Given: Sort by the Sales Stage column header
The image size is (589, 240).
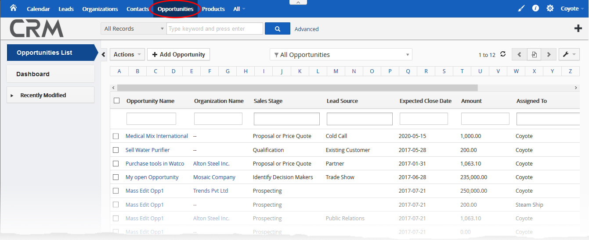Looking at the screenshot, I should click(x=268, y=101).
